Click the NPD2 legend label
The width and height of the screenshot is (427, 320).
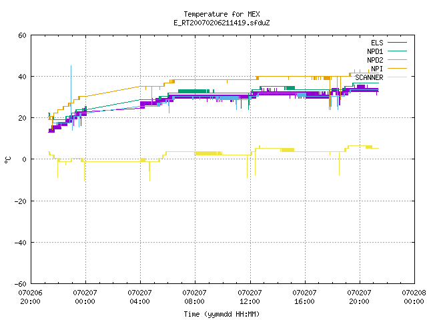(375, 60)
